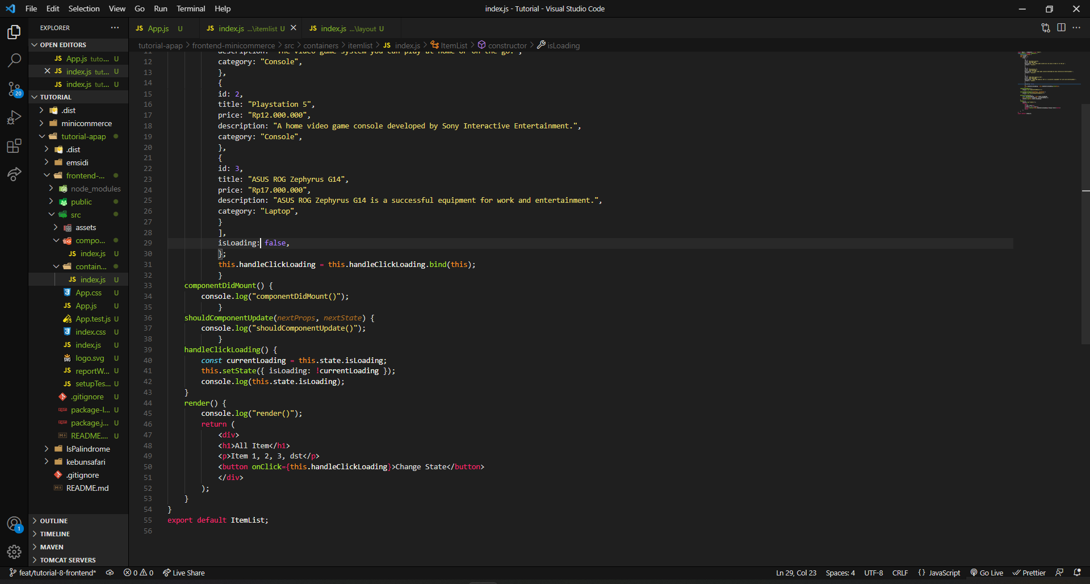Screen dimensions: 1090x584
Task: Collapse the src folder
Action: click(76, 215)
